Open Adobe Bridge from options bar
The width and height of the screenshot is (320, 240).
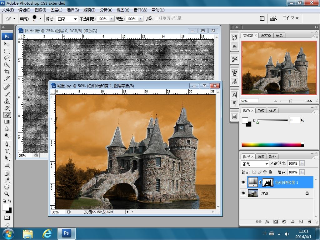pos(273,18)
